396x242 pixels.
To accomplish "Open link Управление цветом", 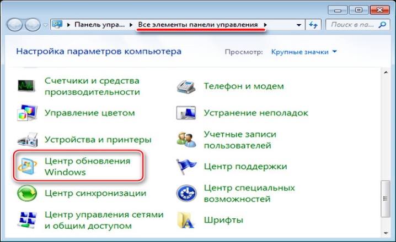I will click(x=90, y=113).
